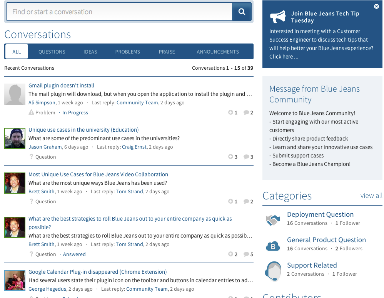Image resolution: width=384 pixels, height=298 pixels.
Task: Click the comment bubble on Unique use cases post
Action: (246, 157)
